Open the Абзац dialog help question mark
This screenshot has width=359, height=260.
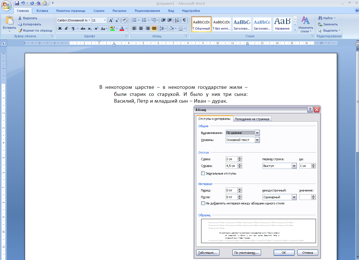click(310, 110)
